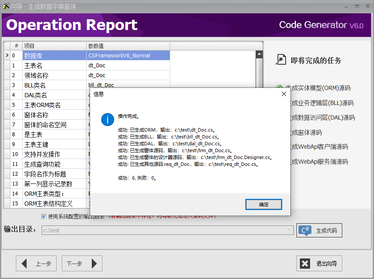Viewport: 374px width, 279px height.
Task: Toggle the 使用系统配置的输出目录 checkbox
Action: [44, 216]
